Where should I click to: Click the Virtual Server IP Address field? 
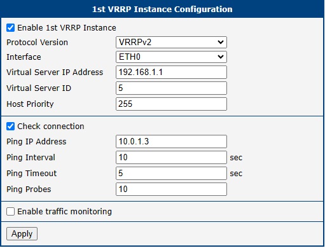(171, 72)
